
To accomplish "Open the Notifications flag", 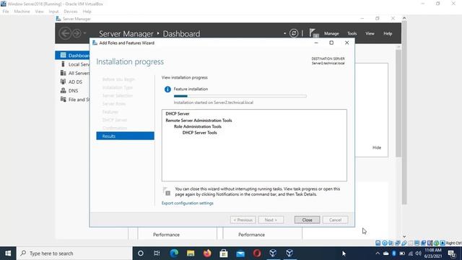I will coord(314,33).
